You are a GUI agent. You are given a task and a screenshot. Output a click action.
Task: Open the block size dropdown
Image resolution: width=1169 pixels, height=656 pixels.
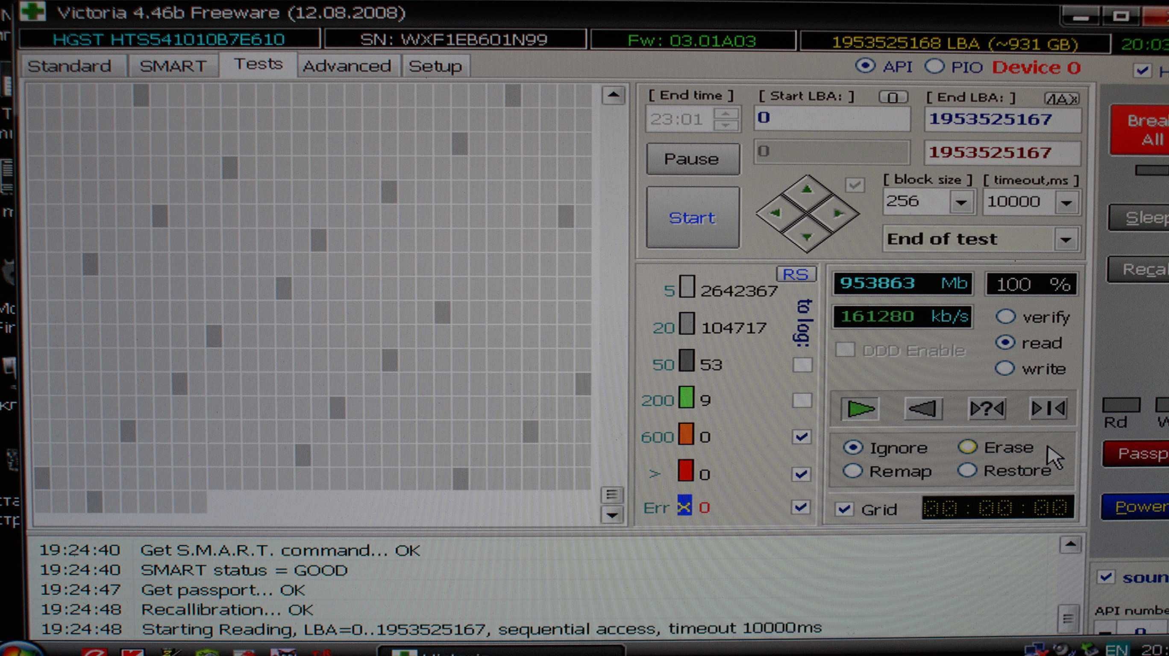960,202
